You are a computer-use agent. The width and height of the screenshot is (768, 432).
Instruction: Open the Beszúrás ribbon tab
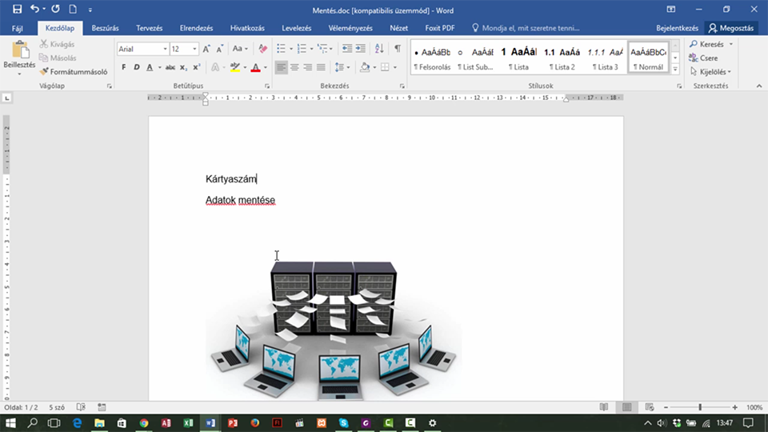point(106,28)
